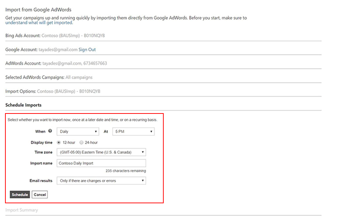Expand the Bing Ads Account section

coord(163,36)
